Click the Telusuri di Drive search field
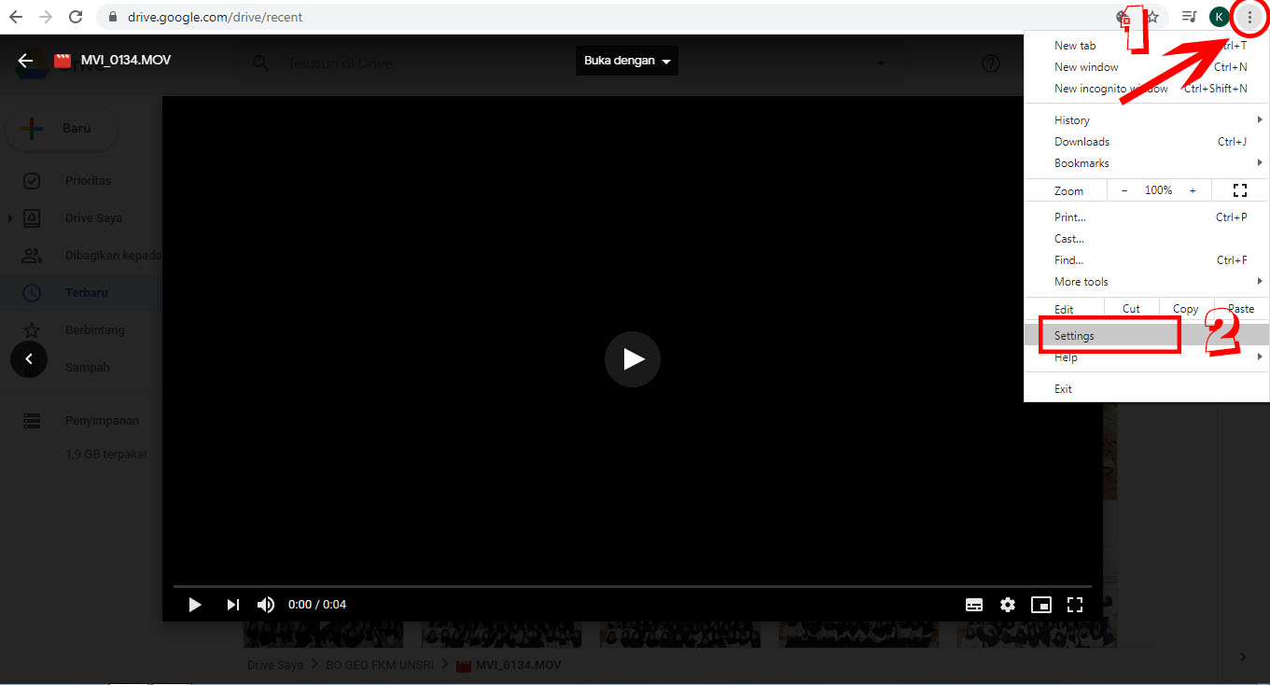Image resolution: width=1270 pixels, height=685 pixels. tap(340, 63)
